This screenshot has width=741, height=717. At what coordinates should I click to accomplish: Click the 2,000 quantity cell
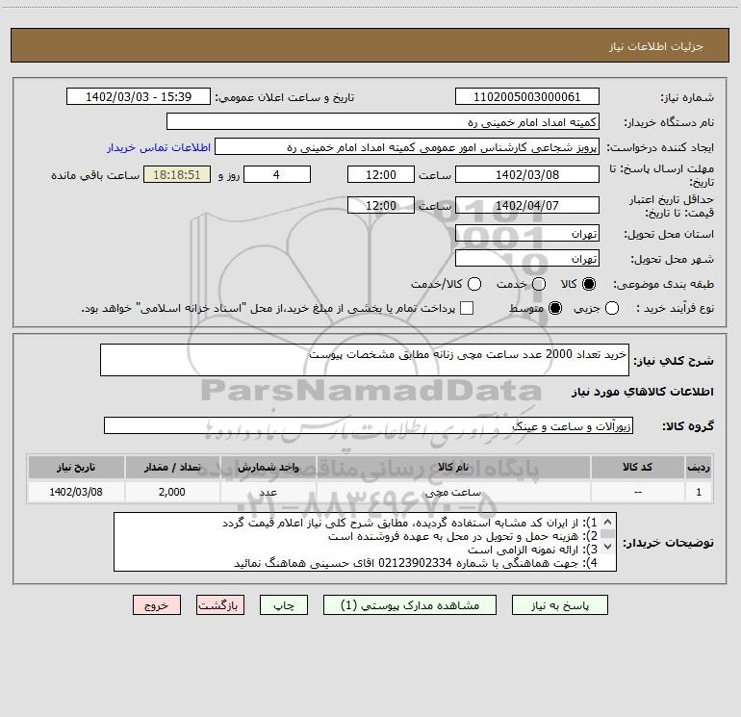coord(172,492)
